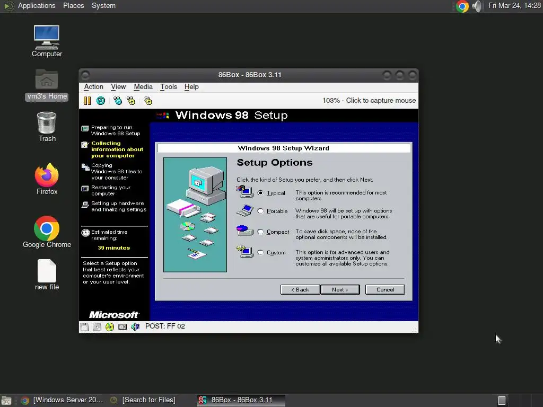Open the System menu in top panel
Image resolution: width=543 pixels, height=407 pixels.
tap(103, 5)
